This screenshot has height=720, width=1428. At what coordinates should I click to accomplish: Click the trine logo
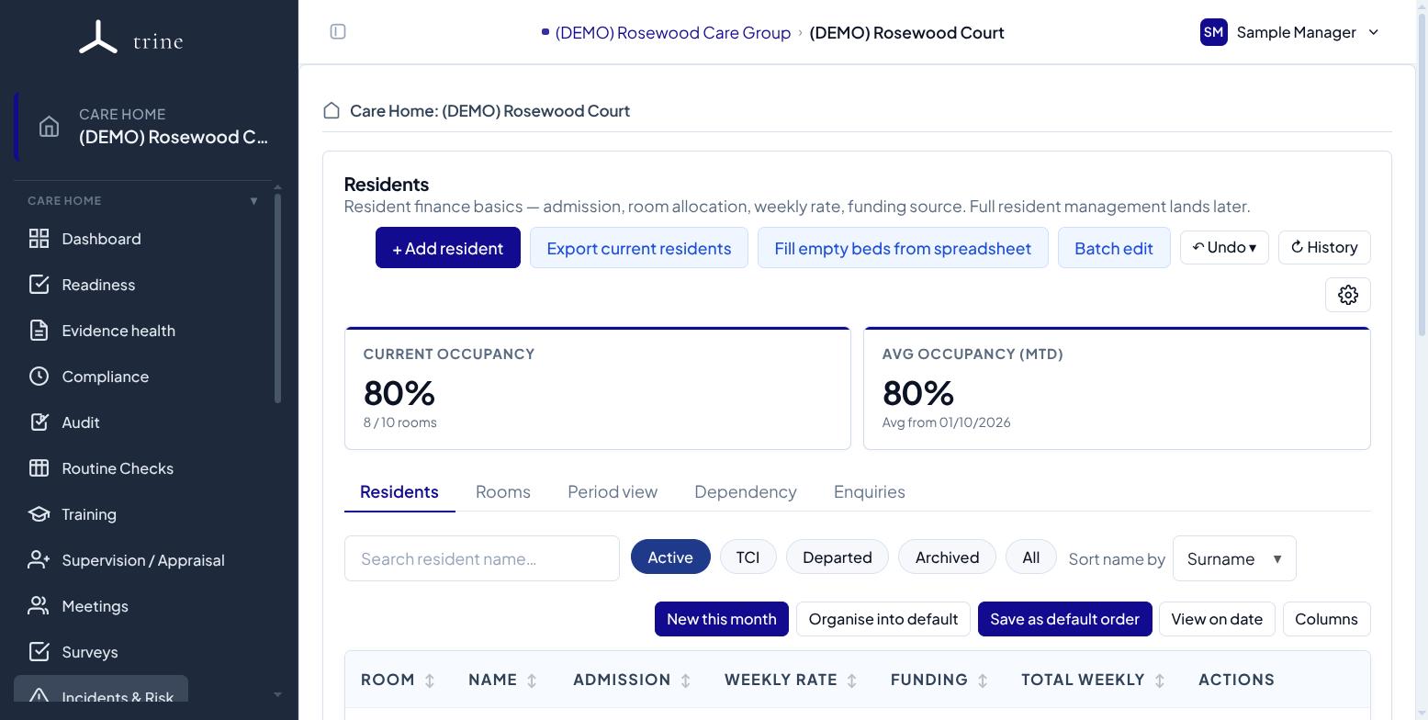coord(131,38)
